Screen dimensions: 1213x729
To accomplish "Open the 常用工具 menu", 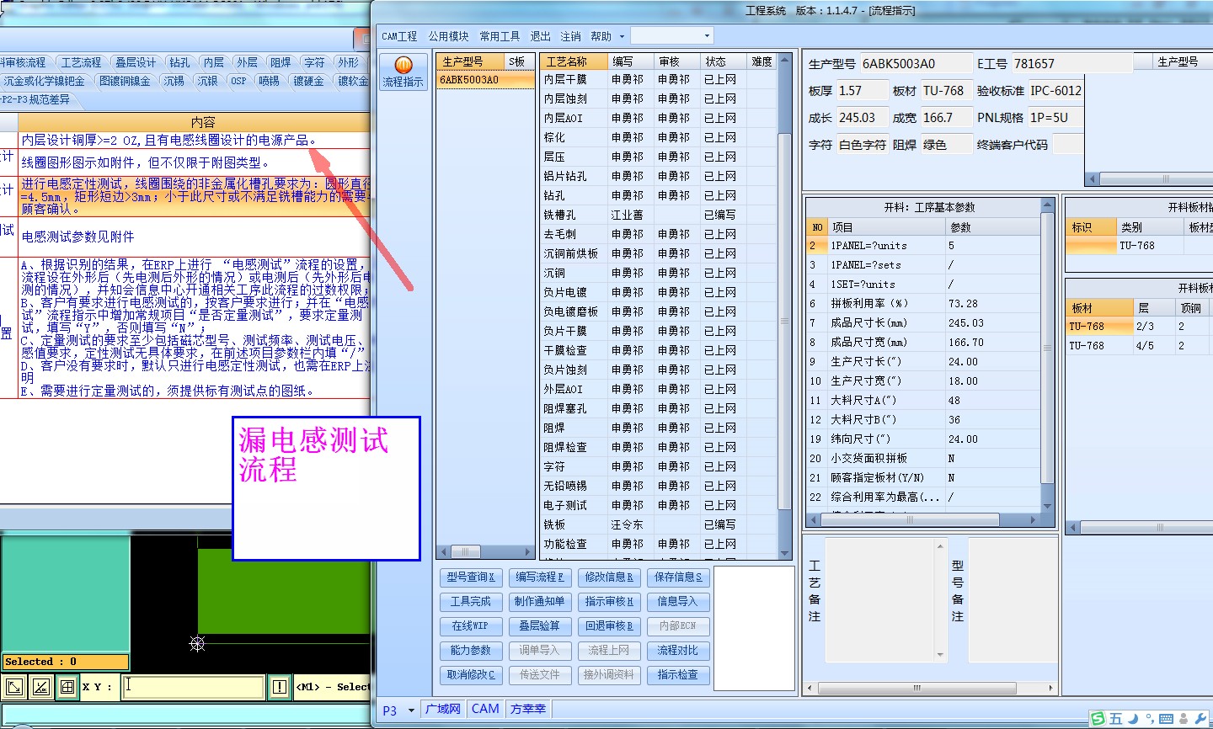I will [x=500, y=36].
